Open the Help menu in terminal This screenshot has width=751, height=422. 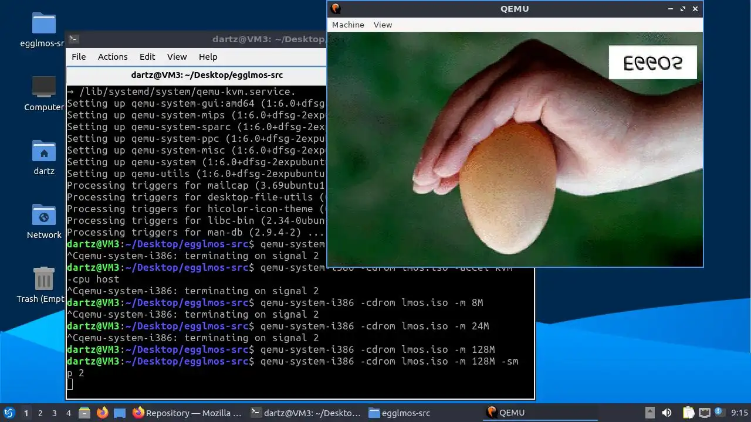tap(208, 57)
